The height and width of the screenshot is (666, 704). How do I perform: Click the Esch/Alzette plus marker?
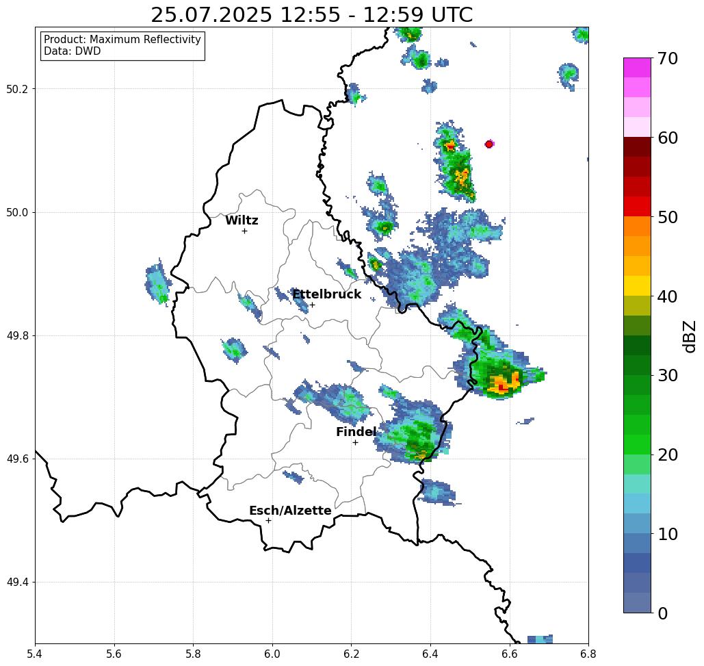tap(268, 521)
